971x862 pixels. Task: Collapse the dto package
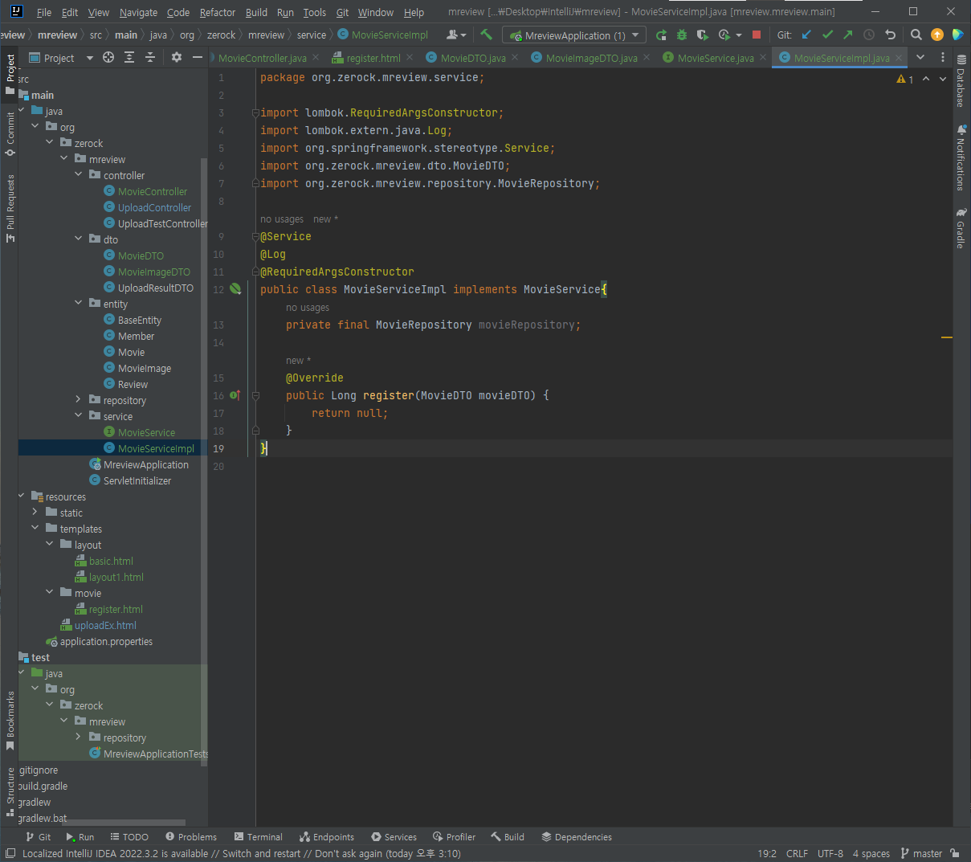coord(79,239)
